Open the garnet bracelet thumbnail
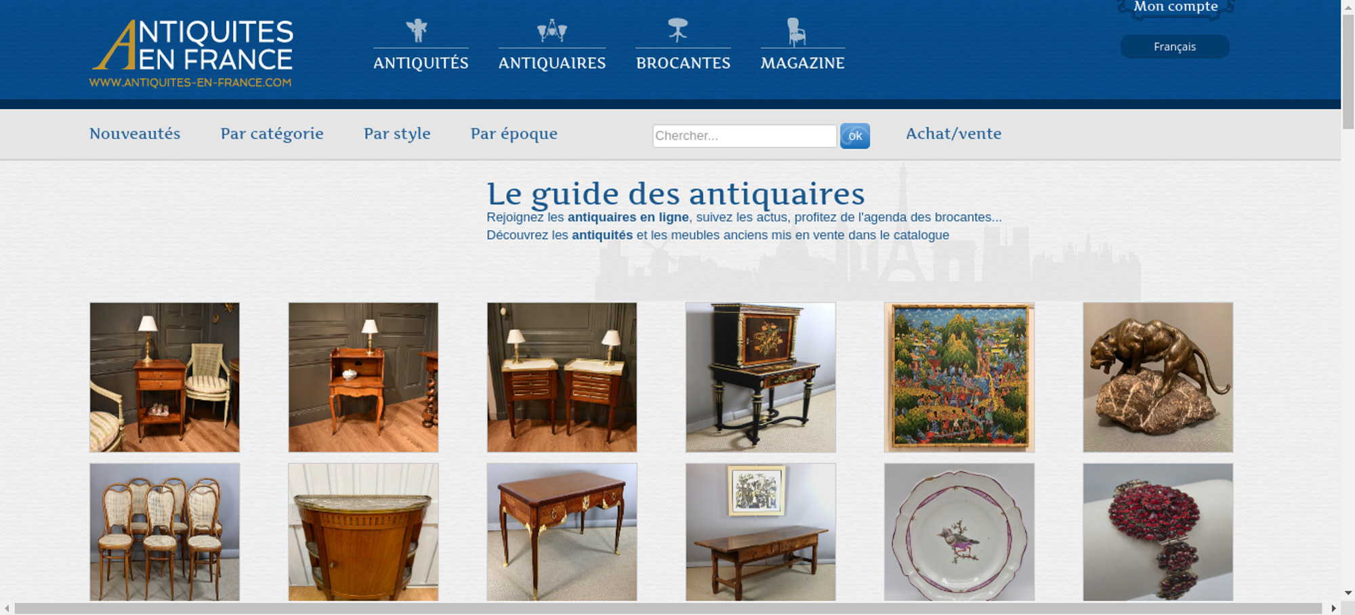The height and width of the screenshot is (615, 1355). (1158, 532)
